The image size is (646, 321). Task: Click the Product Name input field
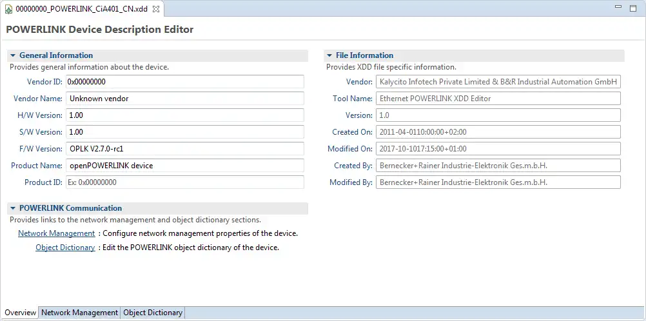[185, 165]
